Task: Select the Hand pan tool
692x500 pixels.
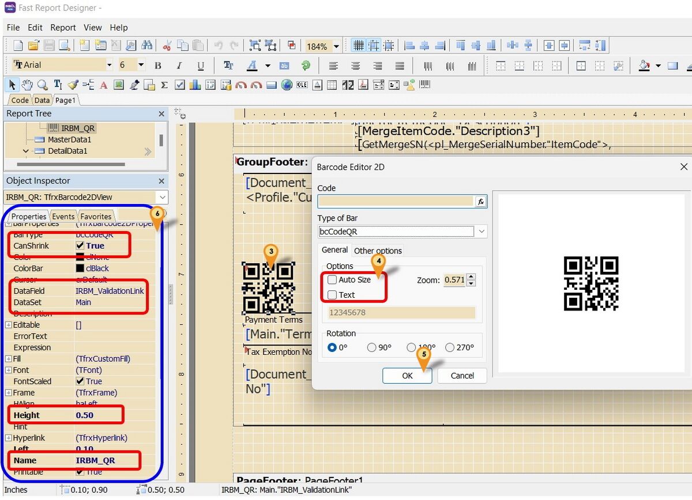Action: (x=27, y=85)
